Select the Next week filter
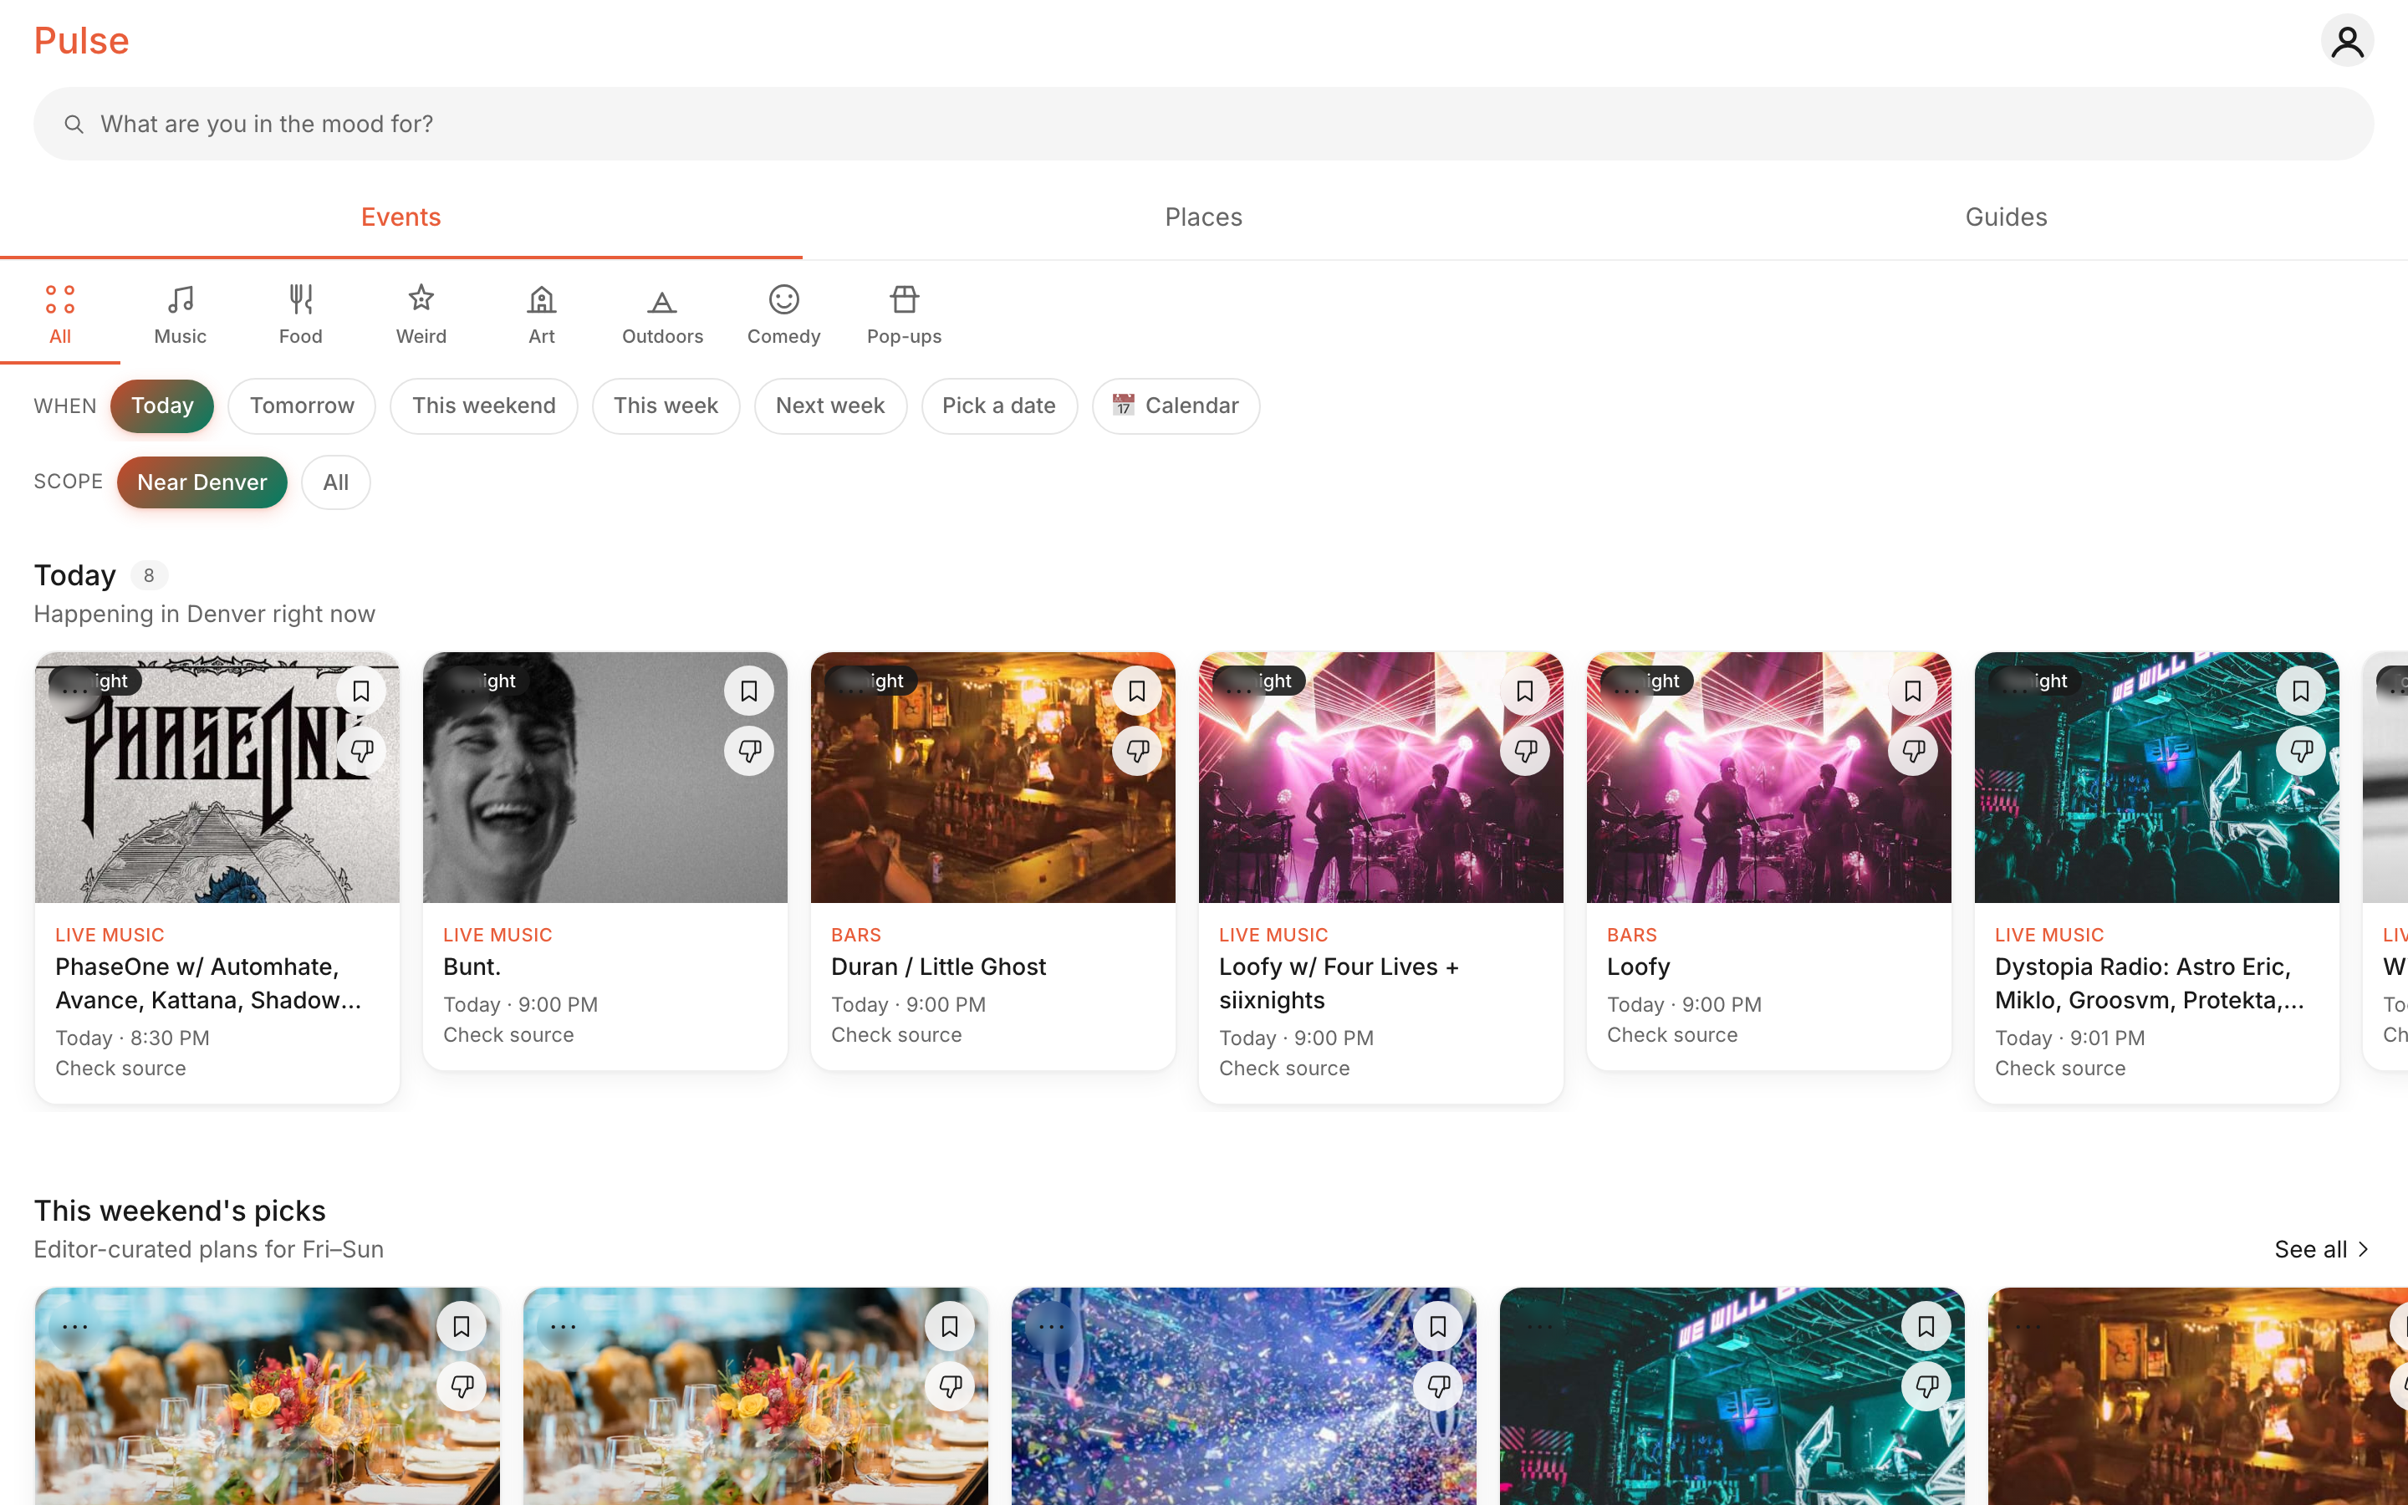 pos(830,406)
